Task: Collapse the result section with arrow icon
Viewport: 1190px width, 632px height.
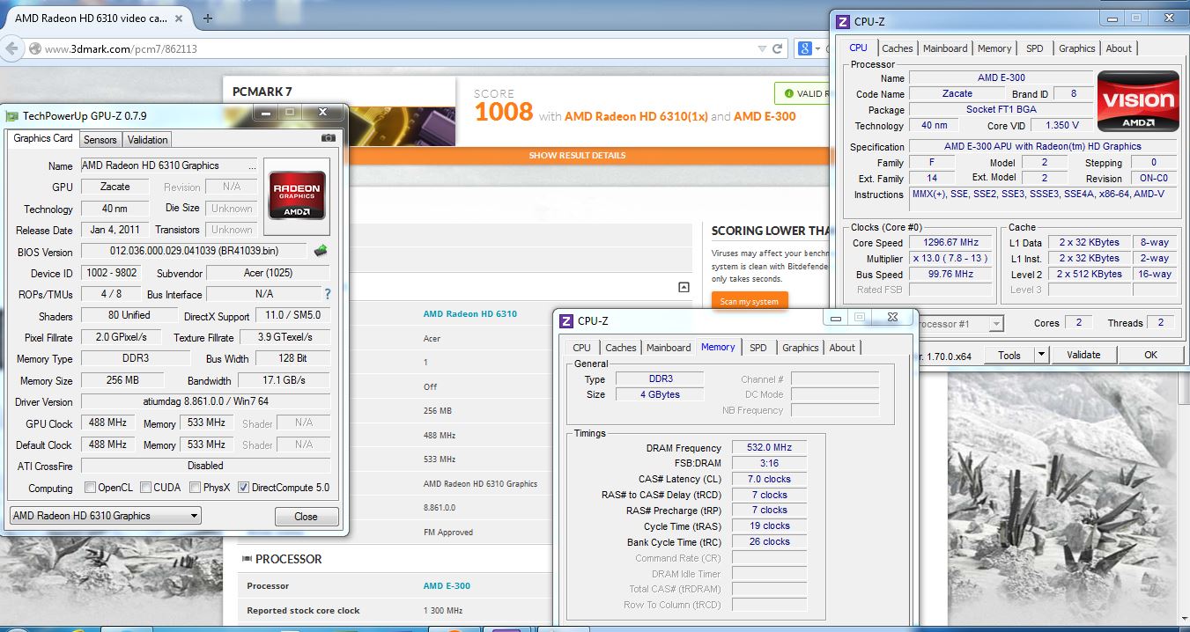Action: coord(684,287)
